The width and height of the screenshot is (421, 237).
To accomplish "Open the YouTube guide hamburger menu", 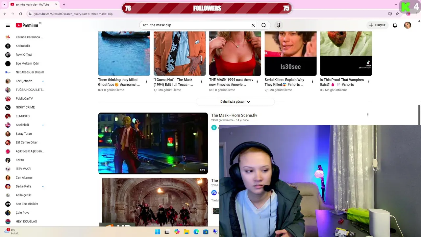I will (8, 25).
